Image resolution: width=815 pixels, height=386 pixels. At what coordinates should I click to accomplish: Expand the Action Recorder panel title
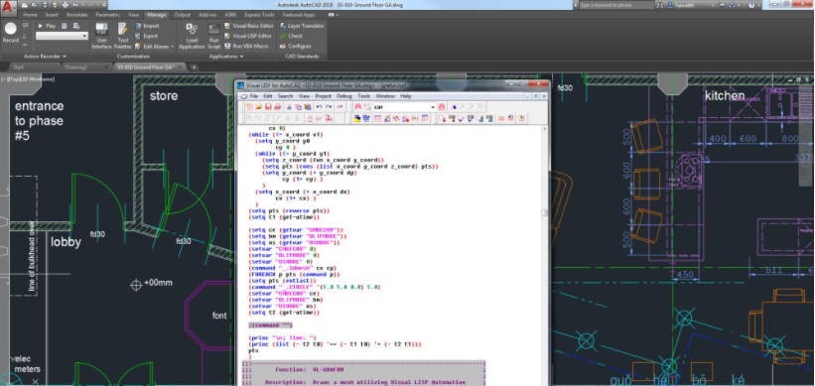tap(45, 57)
